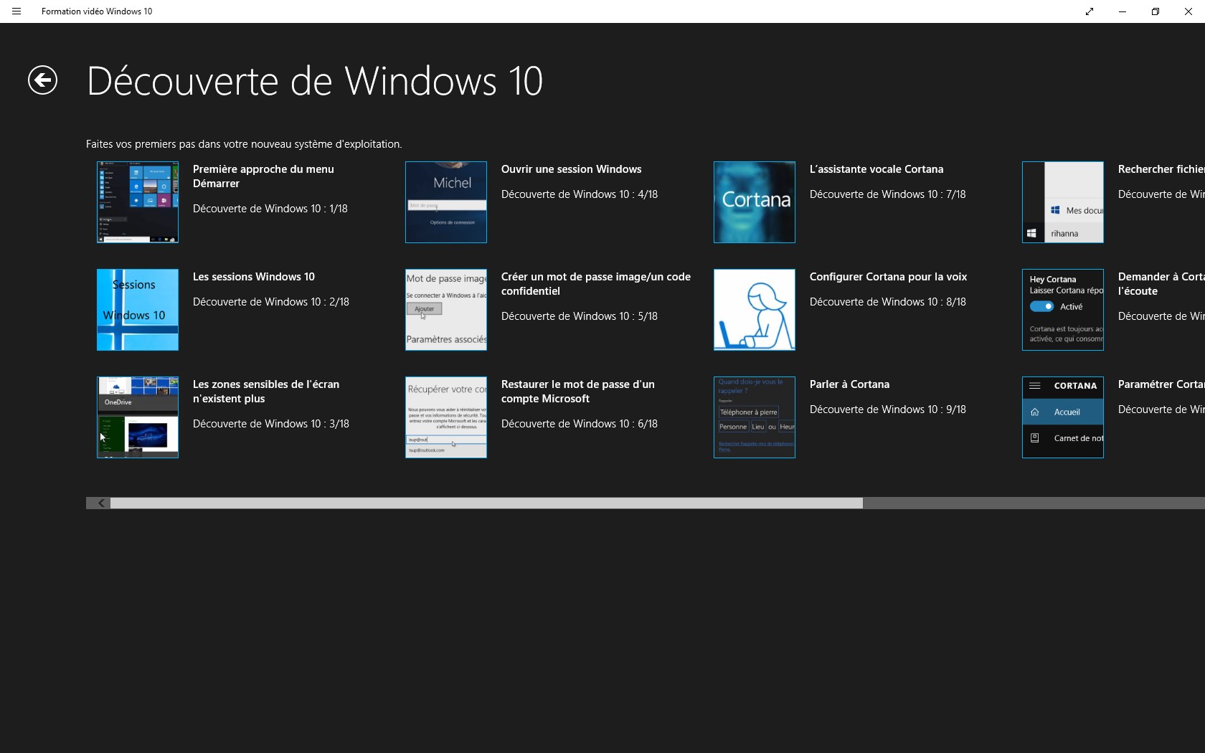Click the Découverte de Windows 10 page heading
The image size is (1205, 753).
tap(315, 81)
